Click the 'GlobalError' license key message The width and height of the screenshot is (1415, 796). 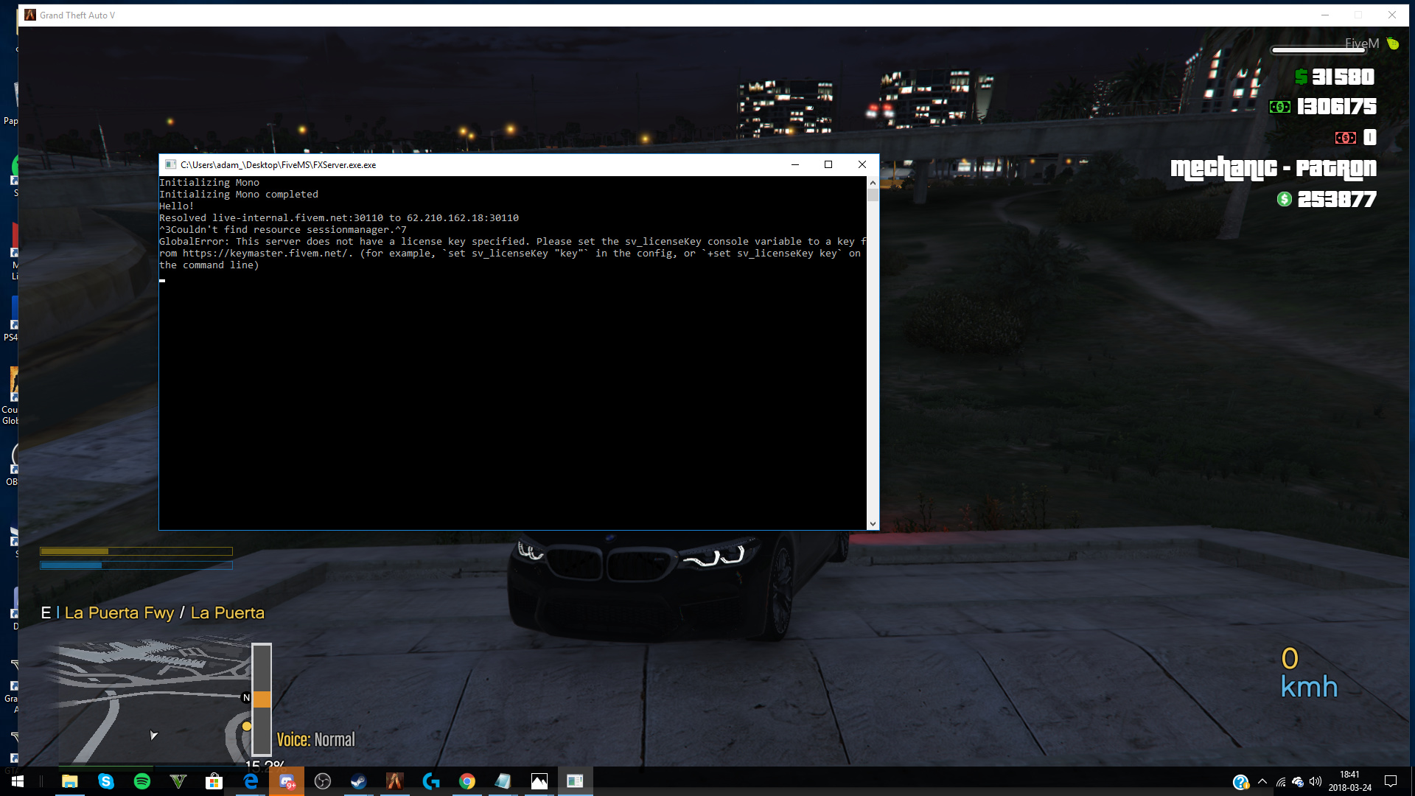(x=512, y=254)
